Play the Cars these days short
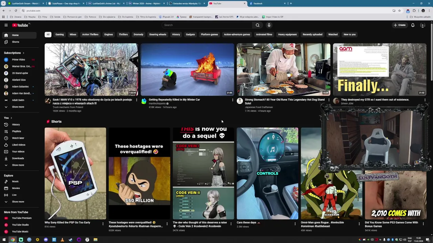Viewport: 433px width, 243px height. tap(267, 173)
